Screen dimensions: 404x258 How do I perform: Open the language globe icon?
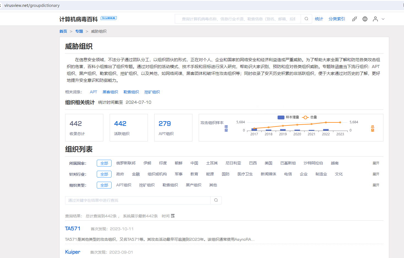point(365,19)
